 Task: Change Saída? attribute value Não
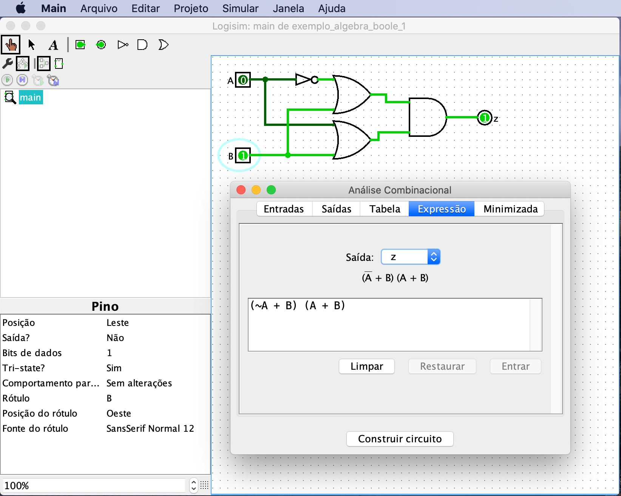(x=158, y=338)
